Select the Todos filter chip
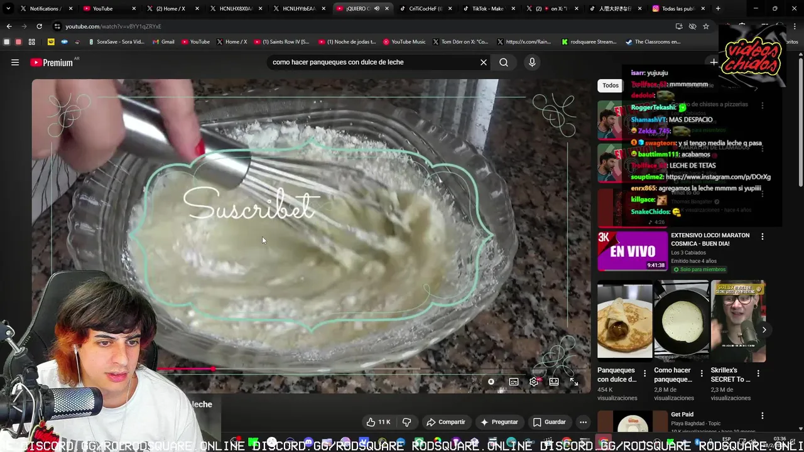The width and height of the screenshot is (804, 452). (611, 85)
